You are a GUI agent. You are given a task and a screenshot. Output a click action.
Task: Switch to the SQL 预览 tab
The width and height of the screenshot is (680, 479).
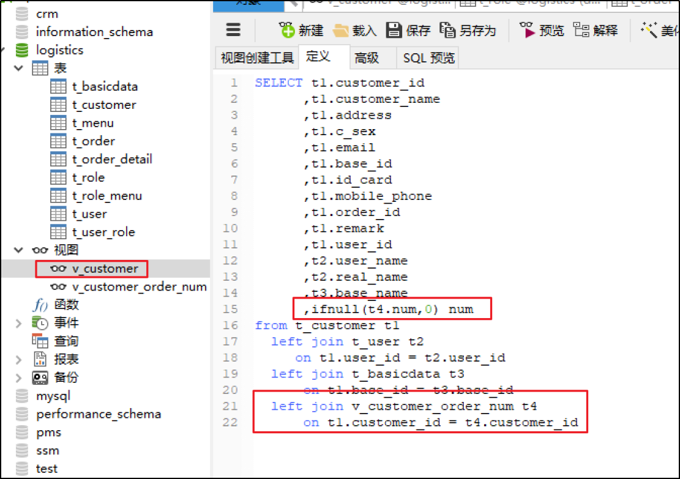click(x=428, y=58)
